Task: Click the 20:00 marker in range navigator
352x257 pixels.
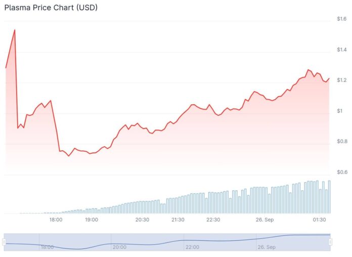Action: (x=119, y=247)
